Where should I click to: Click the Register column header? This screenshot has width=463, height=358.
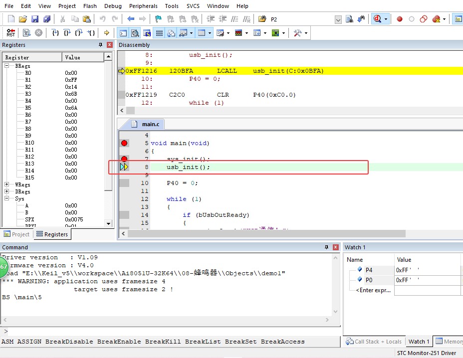32,57
